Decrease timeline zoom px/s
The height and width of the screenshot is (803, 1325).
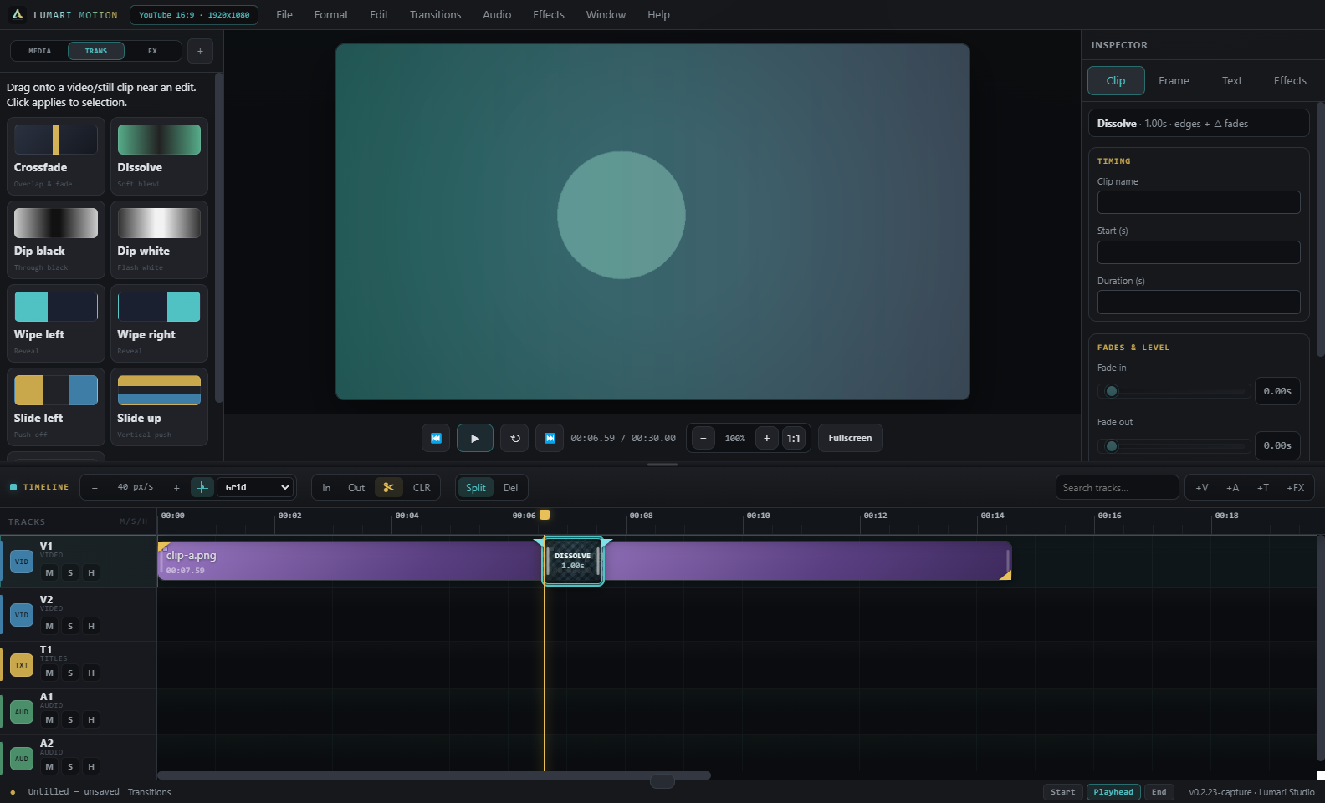pos(95,488)
